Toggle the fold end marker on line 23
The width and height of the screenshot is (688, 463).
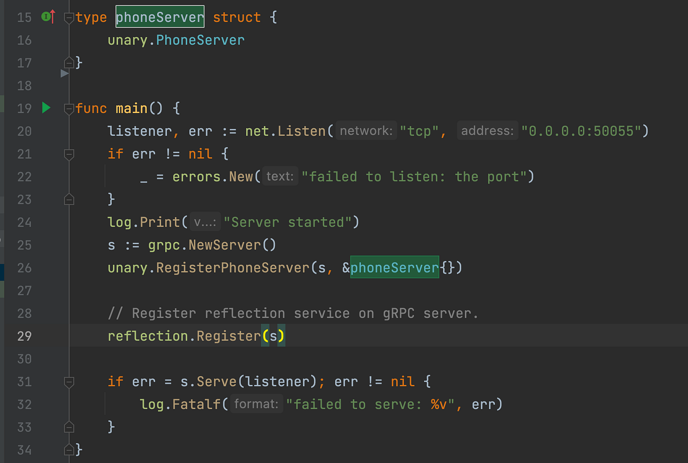tap(69, 200)
